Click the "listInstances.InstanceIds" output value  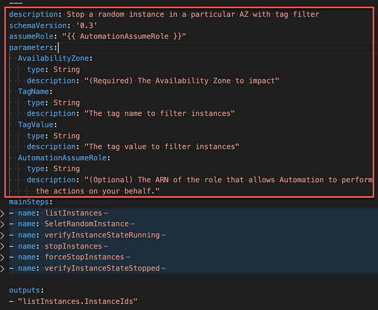[x=77, y=302]
